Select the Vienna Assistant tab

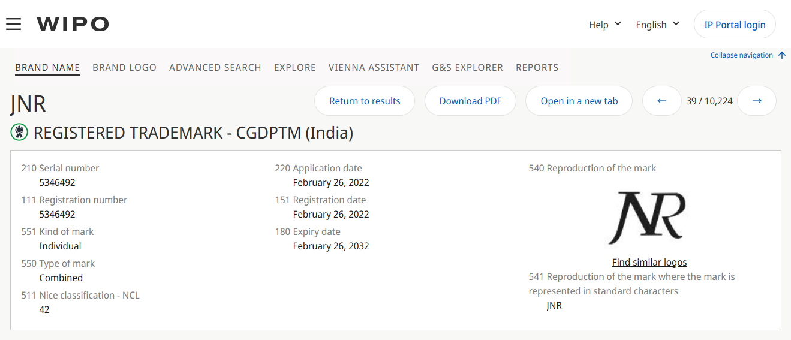[374, 67]
